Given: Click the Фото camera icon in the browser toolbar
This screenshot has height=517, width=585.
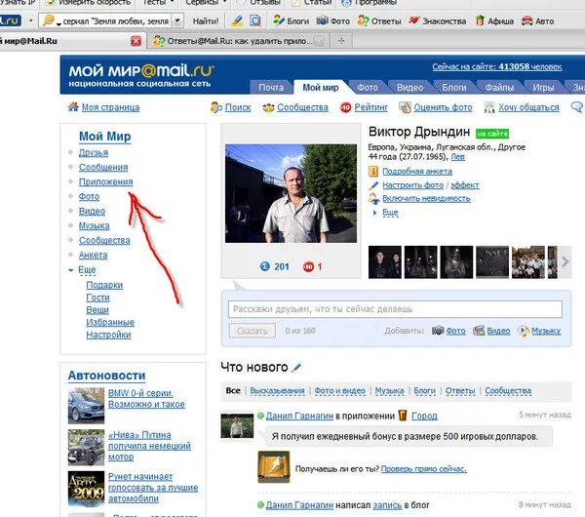Looking at the screenshot, I should (322, 20).
